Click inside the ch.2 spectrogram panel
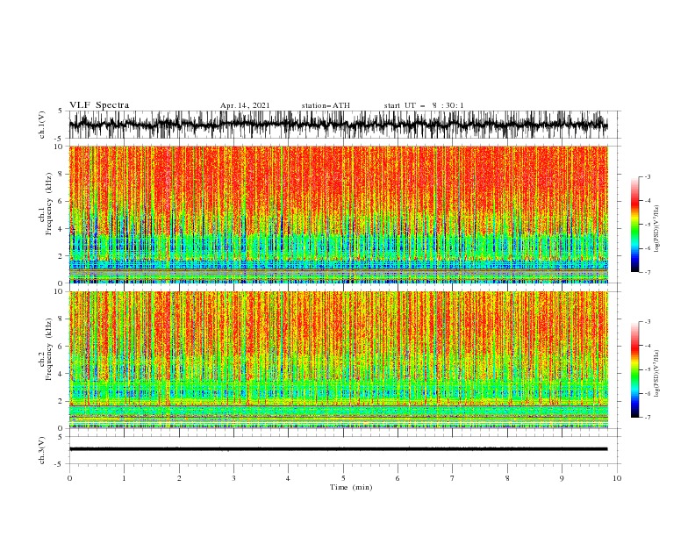Image resolution: width=695 pixels, height=537 pixels. coord(338,360)
